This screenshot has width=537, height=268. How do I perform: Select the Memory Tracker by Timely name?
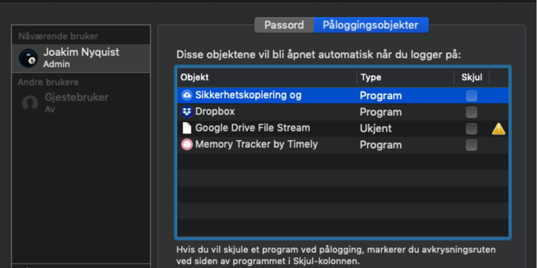click(x=256, y=144)
